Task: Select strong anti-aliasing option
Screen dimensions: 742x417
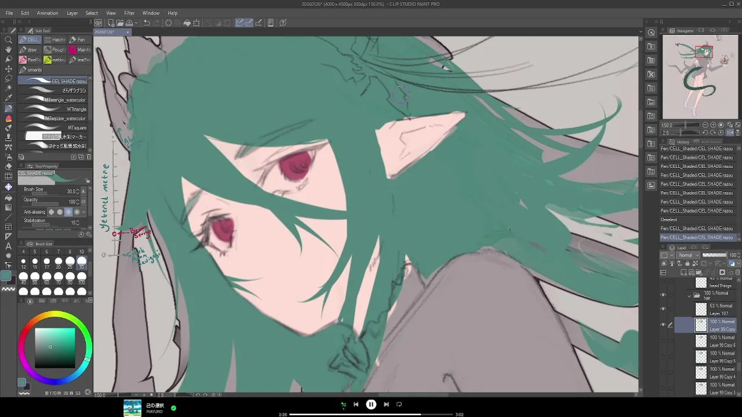Action: (77, 212)
